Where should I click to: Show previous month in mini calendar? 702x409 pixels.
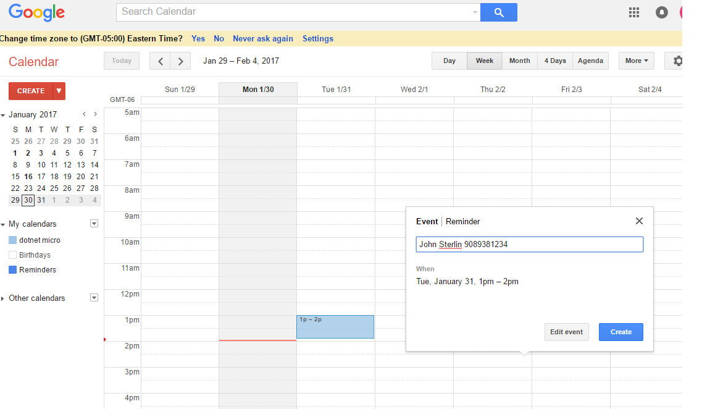tap(84, 114)
